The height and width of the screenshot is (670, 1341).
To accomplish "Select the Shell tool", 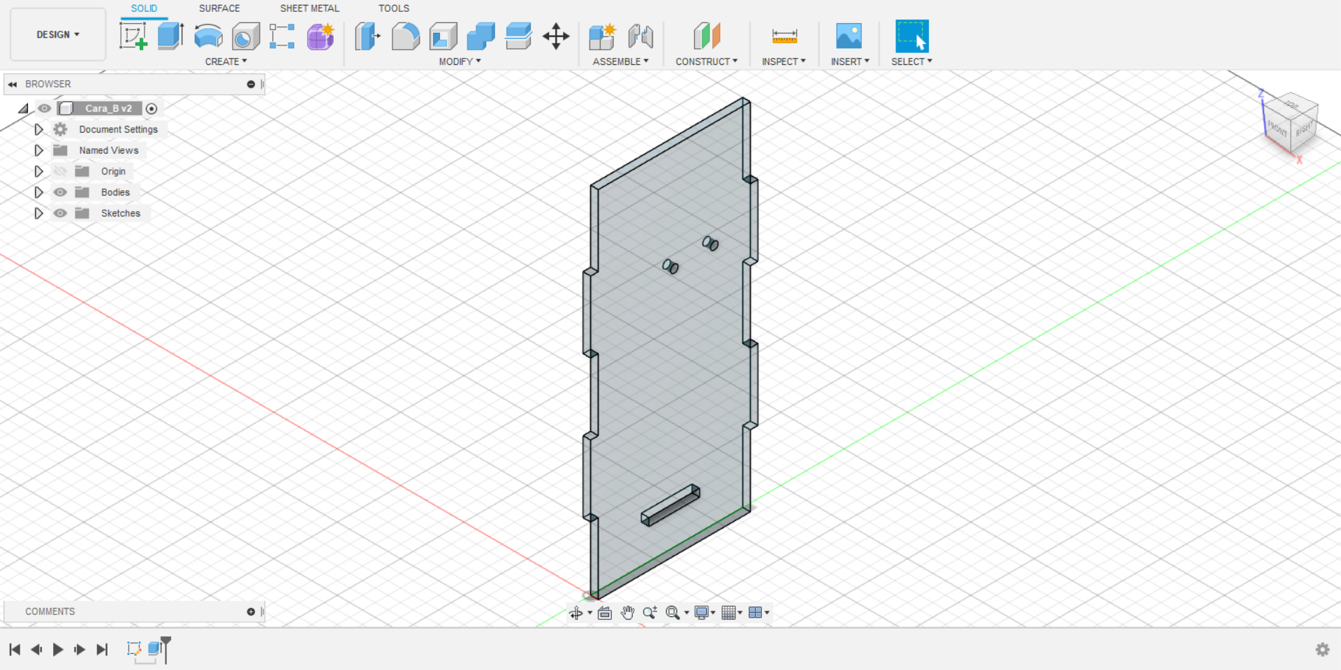I will (444, 36).
